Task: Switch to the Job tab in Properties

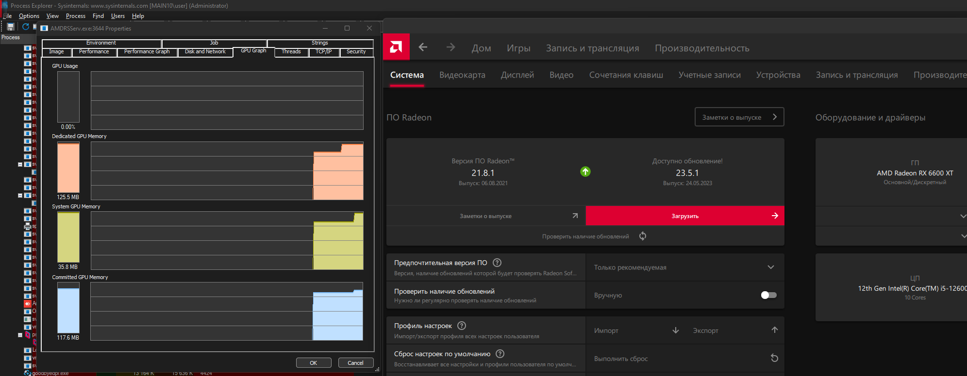Action: [x=214, y=43]
